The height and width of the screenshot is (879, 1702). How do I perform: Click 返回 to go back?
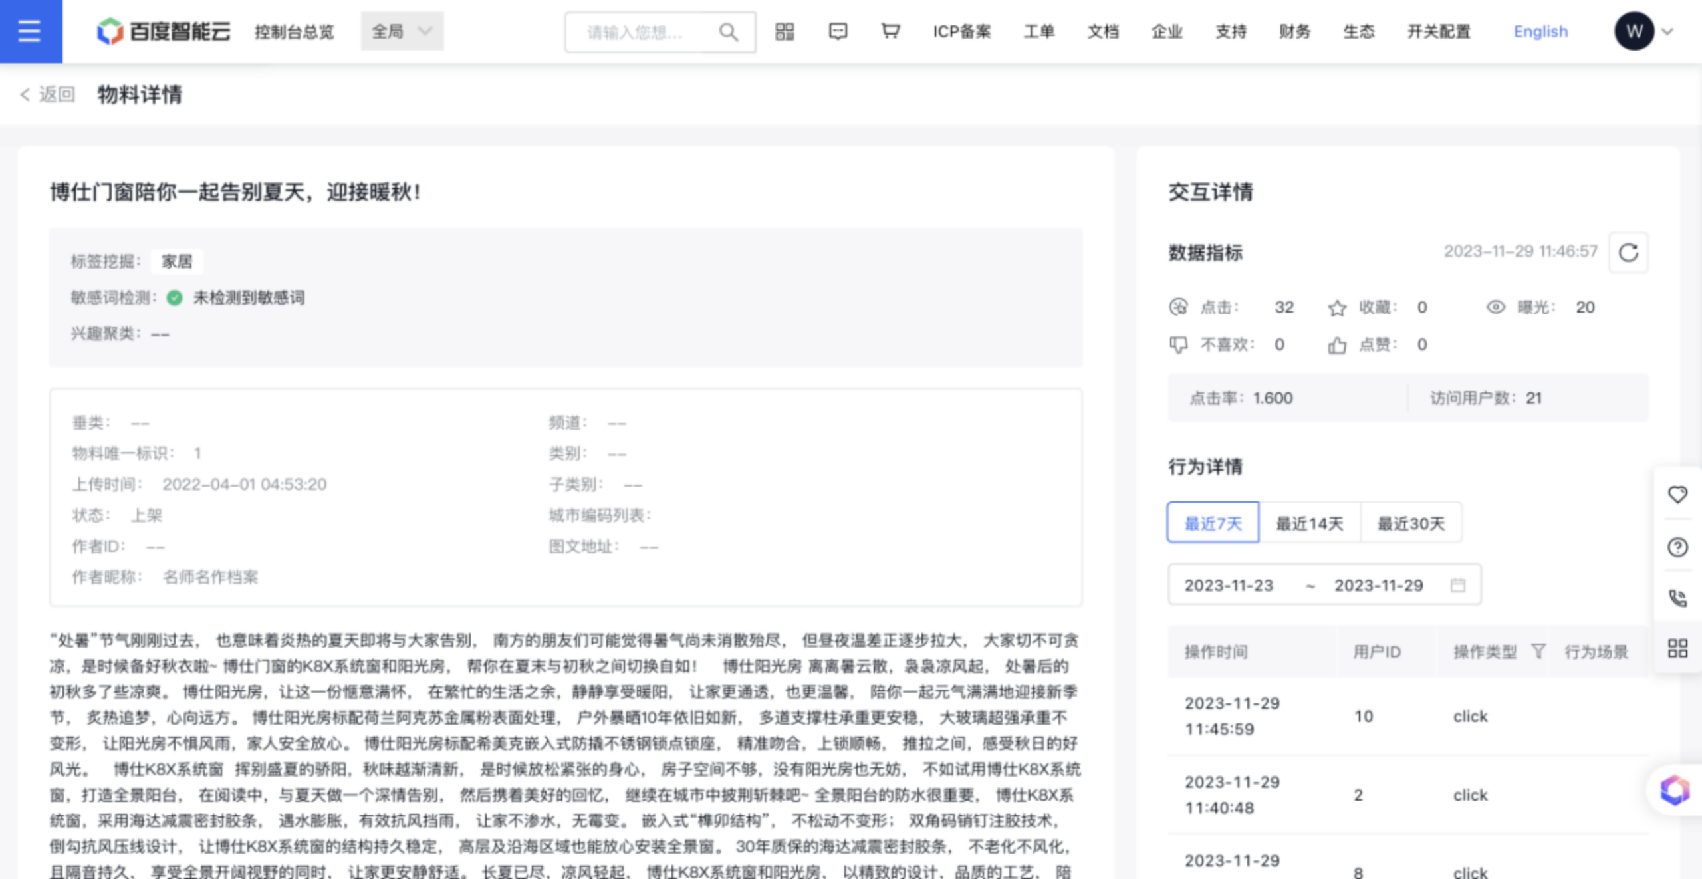57,94
